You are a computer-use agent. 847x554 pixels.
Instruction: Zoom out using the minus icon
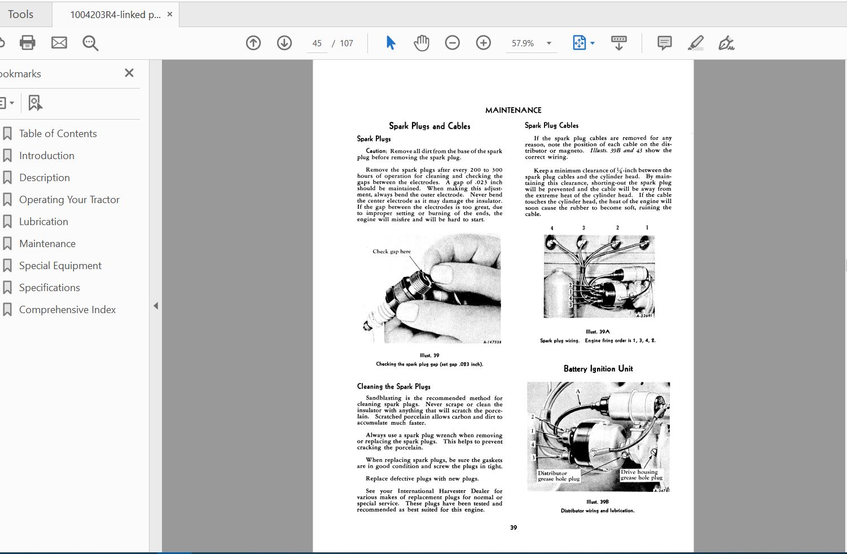(x=452, y=42)
